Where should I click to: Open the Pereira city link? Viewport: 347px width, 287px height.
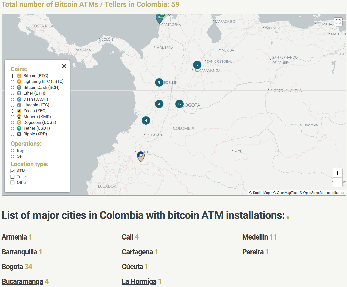[253, 252]
